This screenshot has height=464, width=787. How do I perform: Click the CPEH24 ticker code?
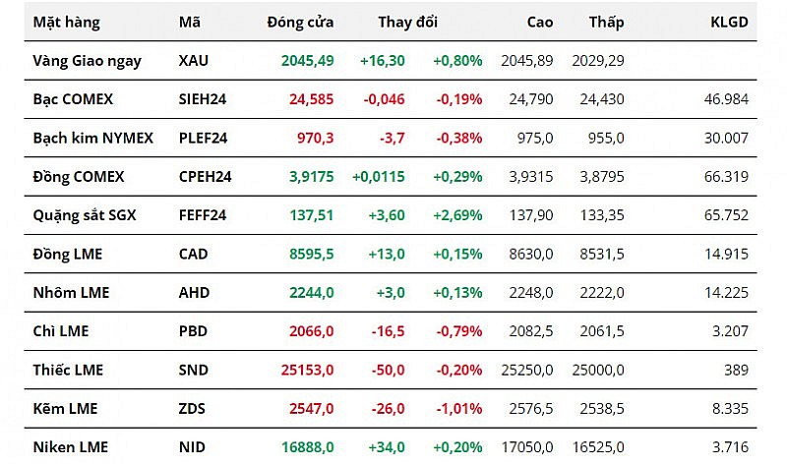coord(206,177)
